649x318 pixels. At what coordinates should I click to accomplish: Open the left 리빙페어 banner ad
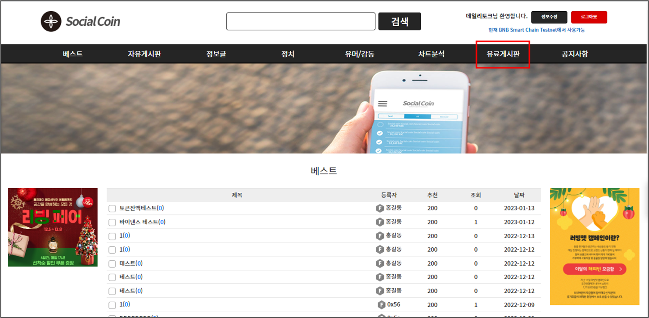coord(53,227)
